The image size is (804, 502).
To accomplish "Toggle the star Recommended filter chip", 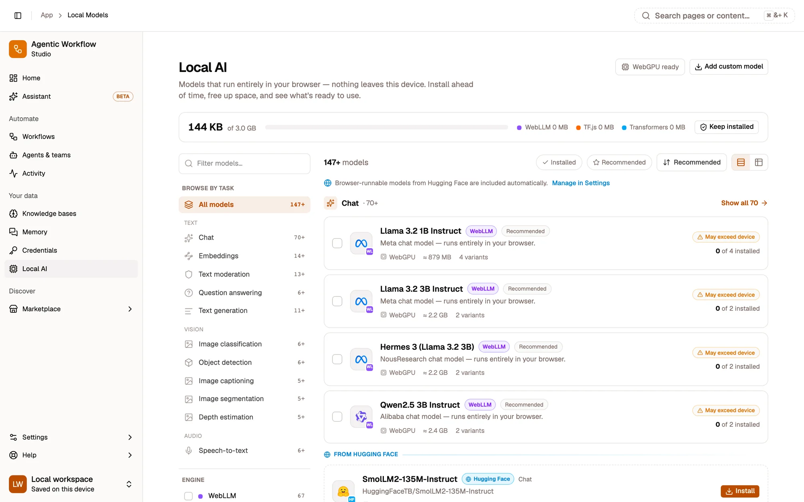I will 619,162.
